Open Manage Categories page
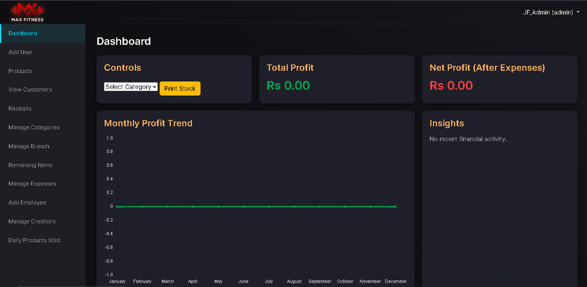Image resolution: width=587 pixels, height=287 pixels. pos(34,127)
